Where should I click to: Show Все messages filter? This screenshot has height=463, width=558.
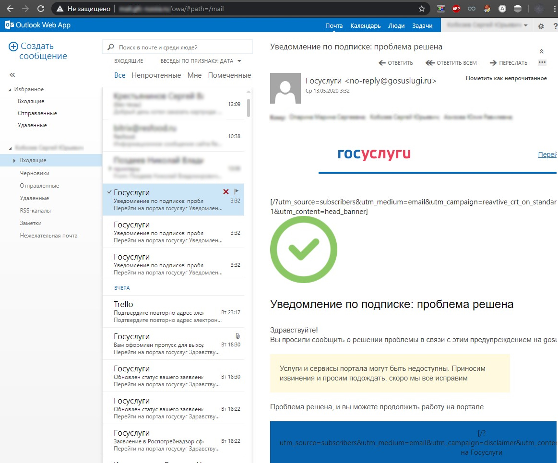point(119,75)
